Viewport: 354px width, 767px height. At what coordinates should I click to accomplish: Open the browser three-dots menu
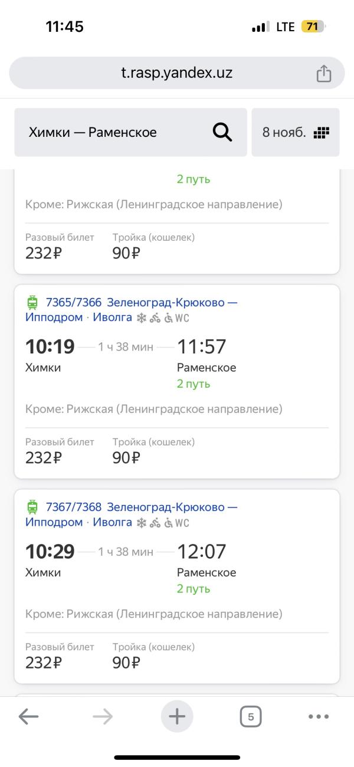coord(319,716)
